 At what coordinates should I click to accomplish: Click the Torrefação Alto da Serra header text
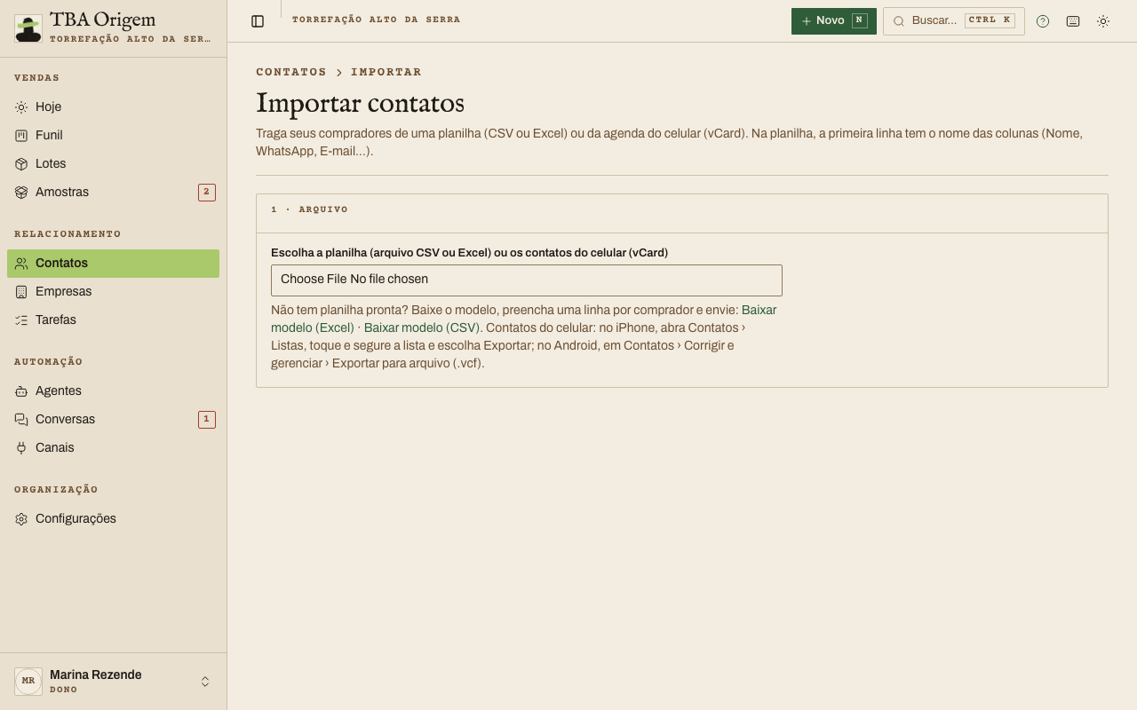(x=377, y=20)
